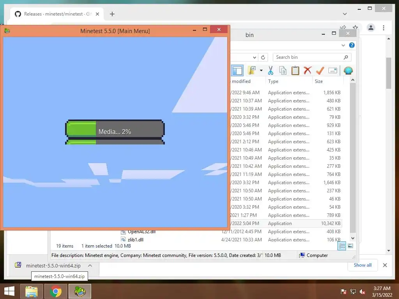The height and width of the screenshot is (299, 399).
Task: Switch to Large icons view in status bar
Action: [x=350, y=246]
